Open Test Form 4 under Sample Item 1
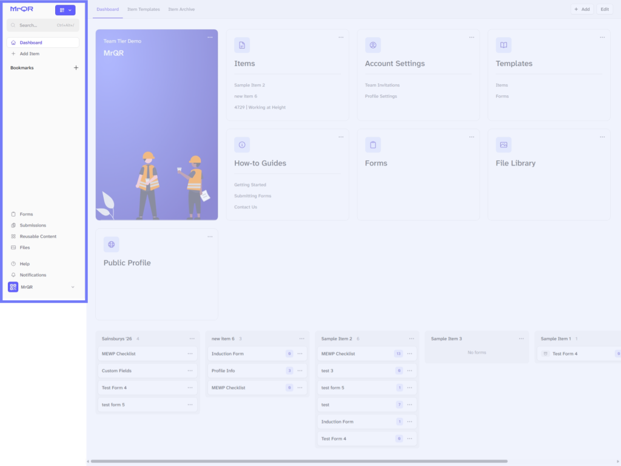 point(579,354)
